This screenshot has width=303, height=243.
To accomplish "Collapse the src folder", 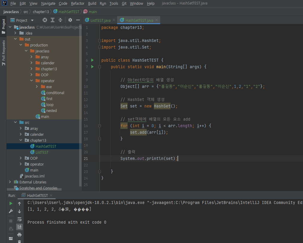I will [x=16, y=122].
